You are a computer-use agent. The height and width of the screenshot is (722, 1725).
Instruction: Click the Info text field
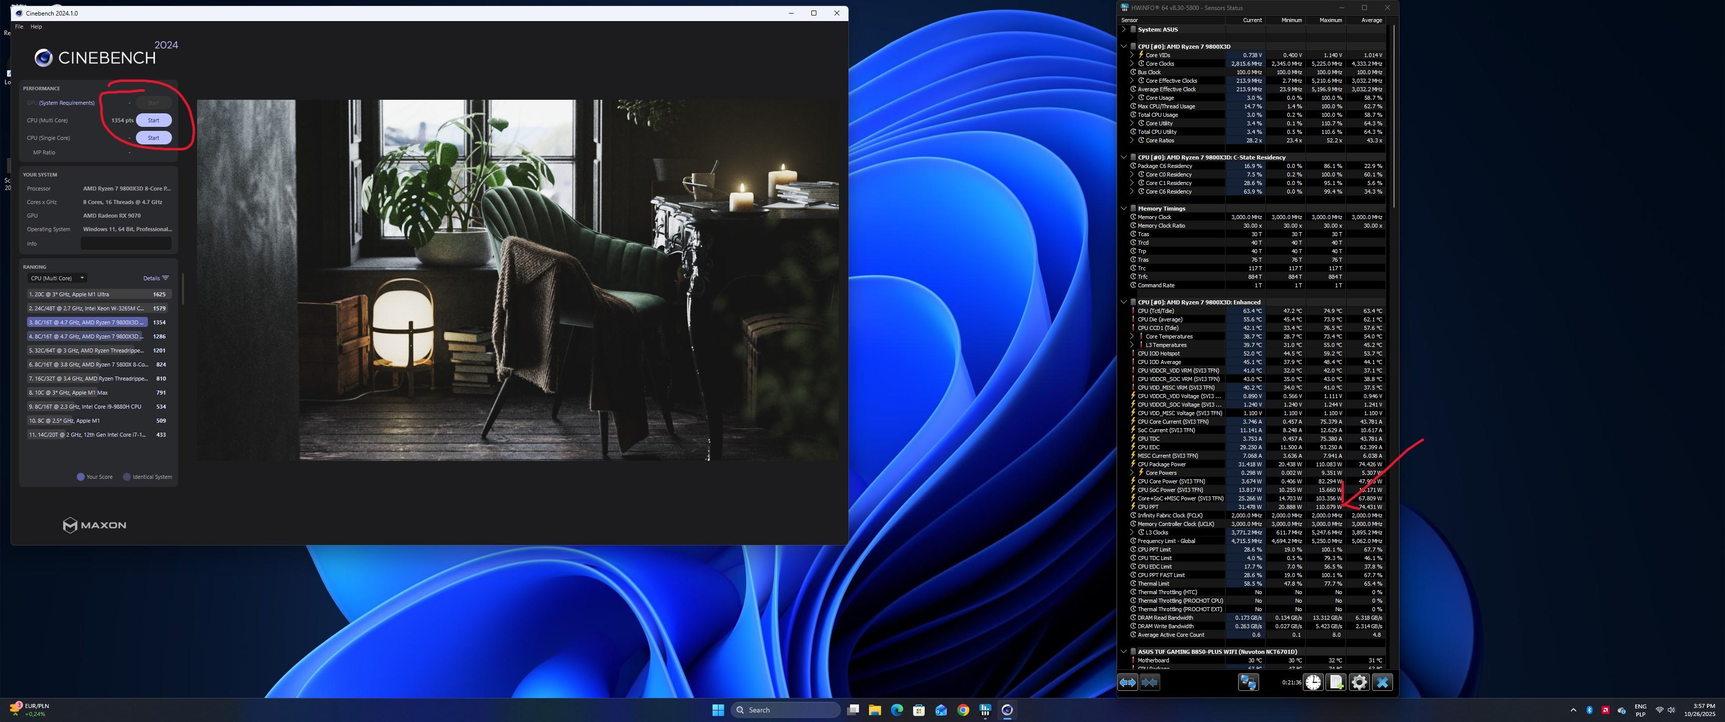click(x=126, y=244)
